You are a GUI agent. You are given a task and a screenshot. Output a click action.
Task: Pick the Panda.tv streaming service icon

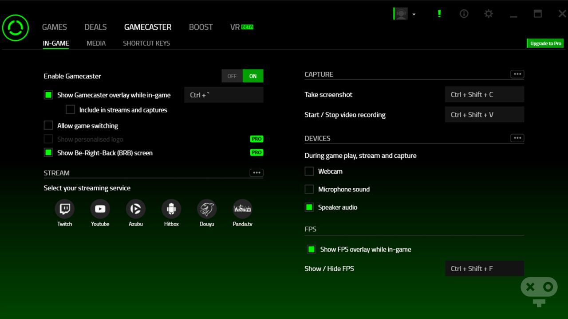point(242,209)
